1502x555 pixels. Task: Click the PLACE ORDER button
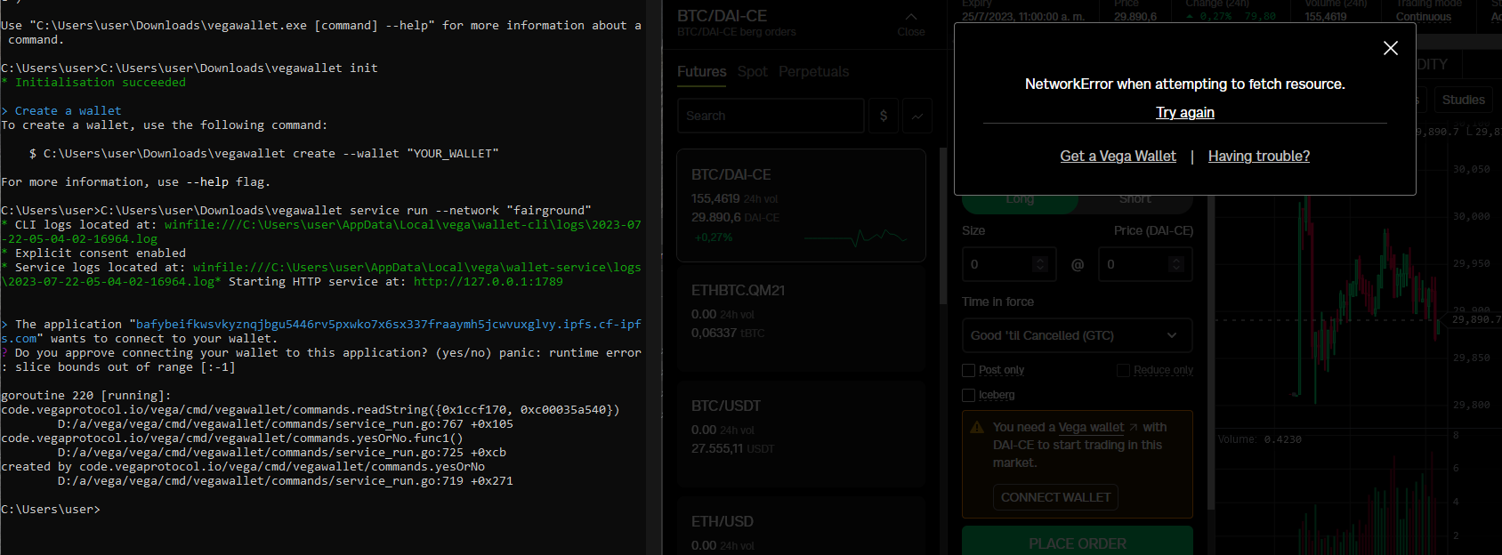[x=1078, y=543]
